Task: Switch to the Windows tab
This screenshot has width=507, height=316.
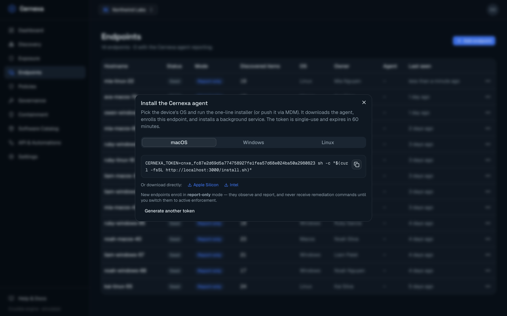Action: pos(253,143)
